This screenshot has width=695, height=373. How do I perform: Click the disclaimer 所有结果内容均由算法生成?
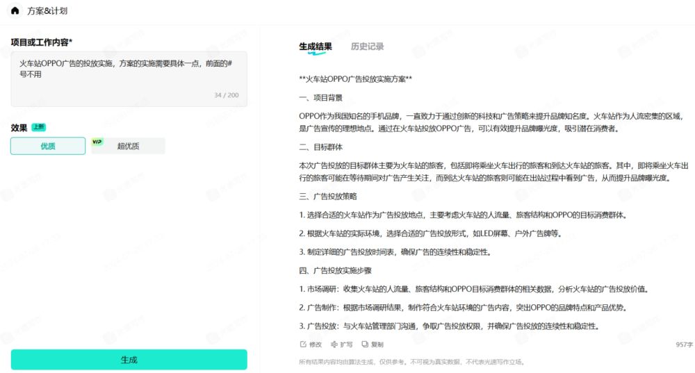click(413, 362)
